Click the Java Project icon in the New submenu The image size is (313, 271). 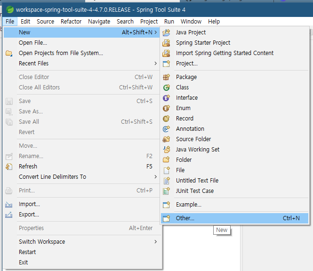point(166,32)
